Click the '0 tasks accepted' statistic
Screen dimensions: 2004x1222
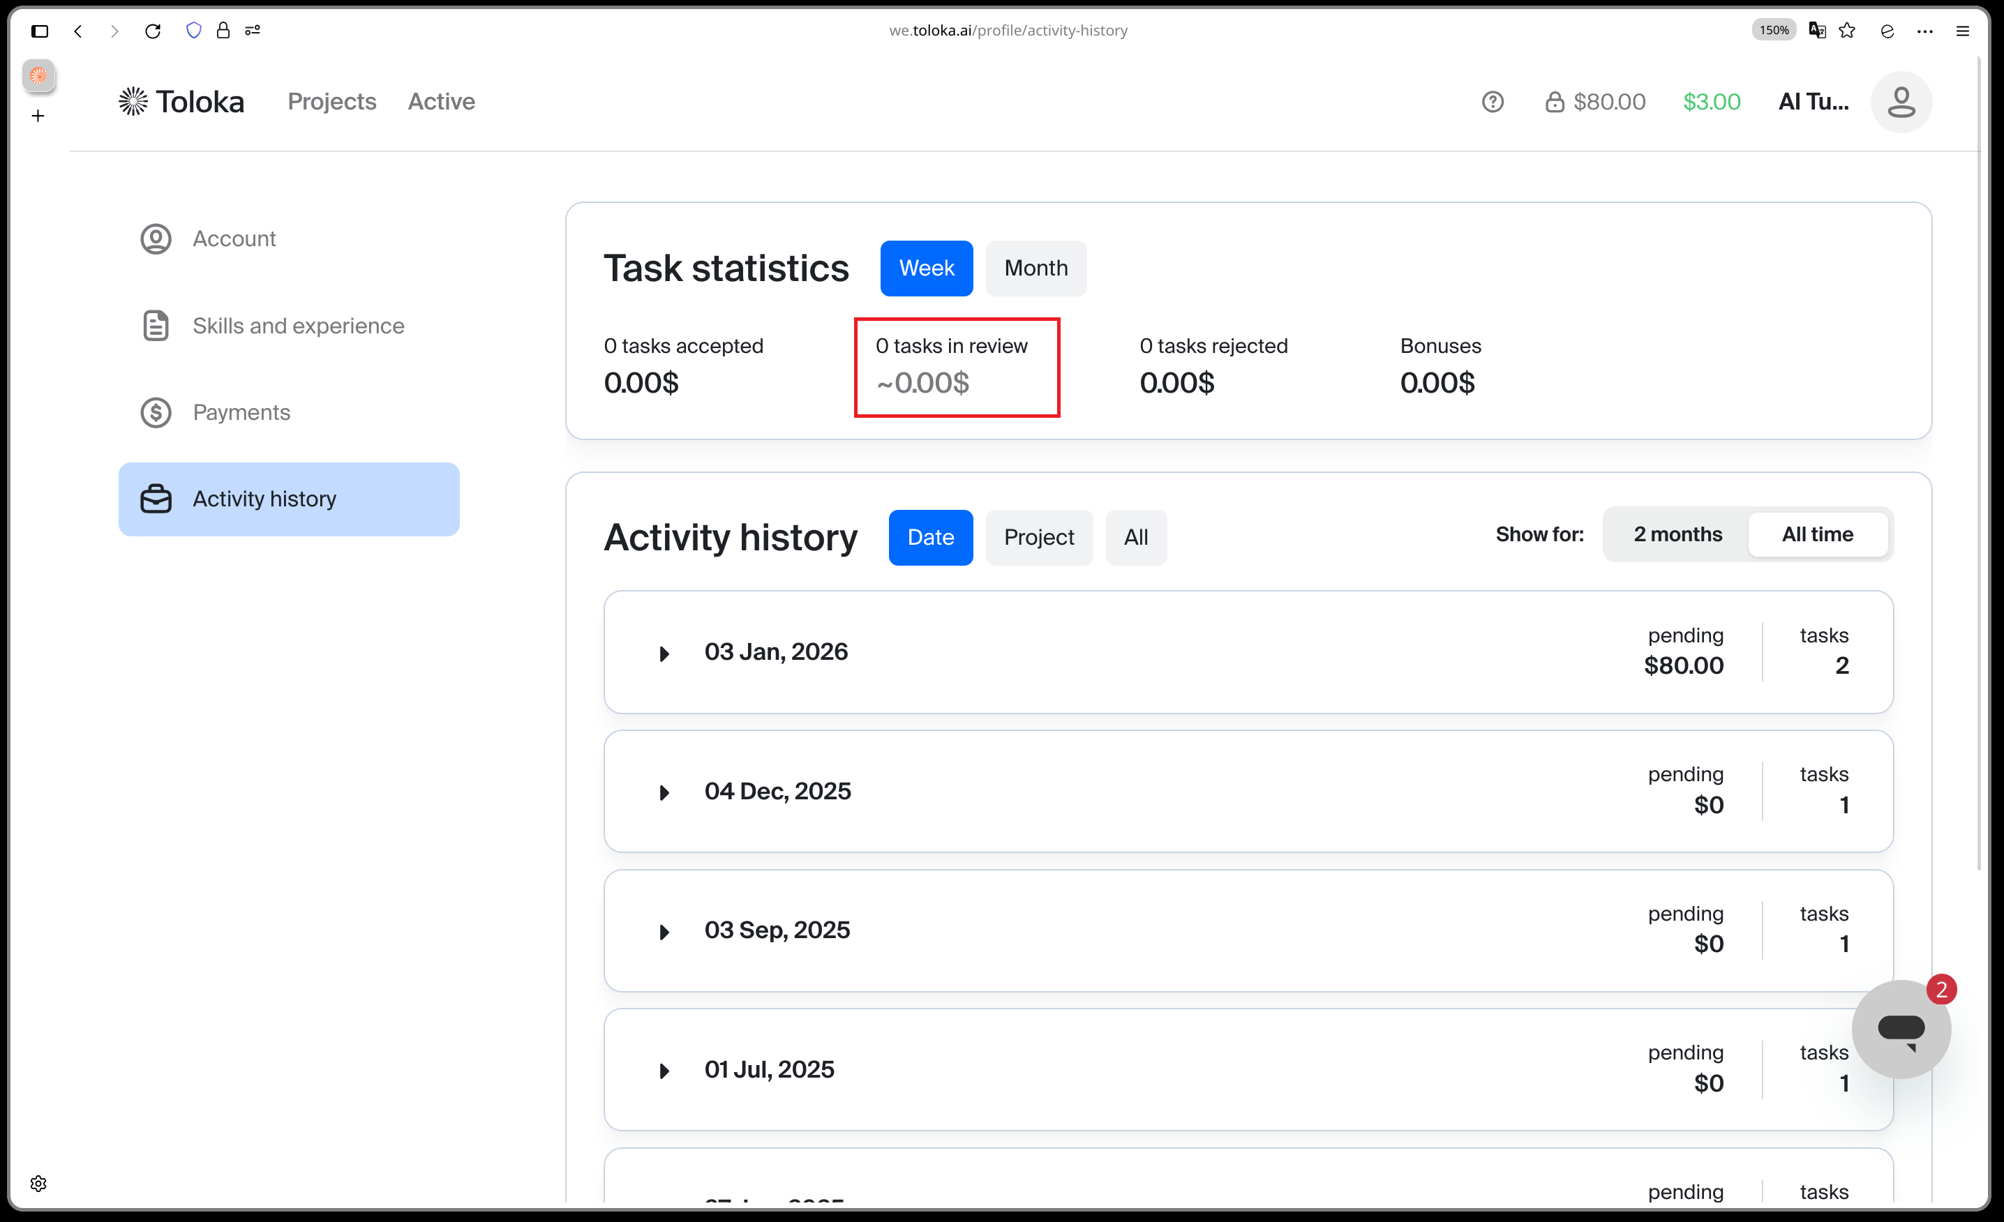point(683,366)
